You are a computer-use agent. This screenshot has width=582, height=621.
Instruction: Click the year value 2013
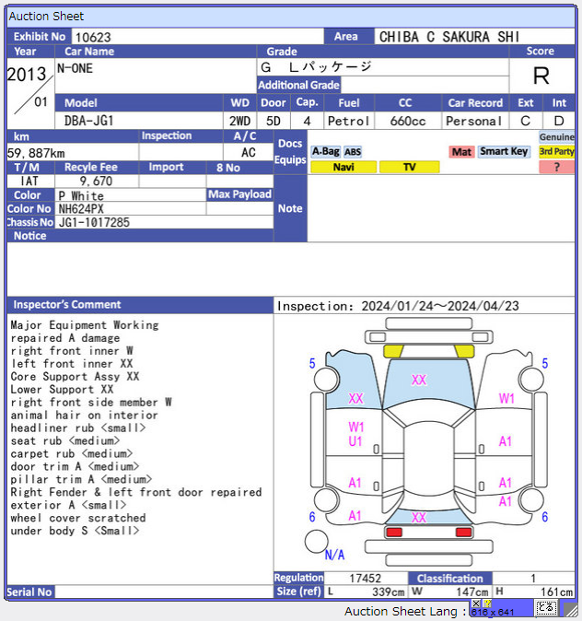coord(27,74)
